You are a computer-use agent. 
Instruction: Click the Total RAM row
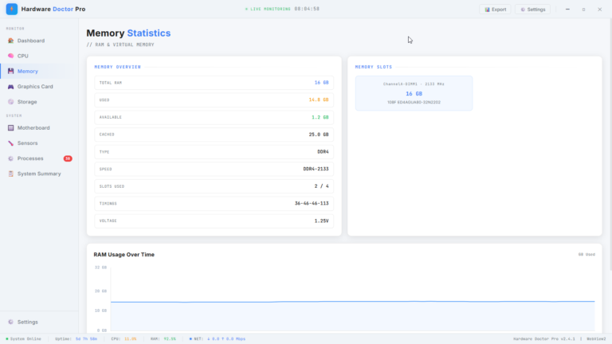coord(214,83)
